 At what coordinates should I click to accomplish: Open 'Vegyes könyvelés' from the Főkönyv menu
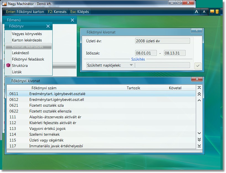pos(27,34)
